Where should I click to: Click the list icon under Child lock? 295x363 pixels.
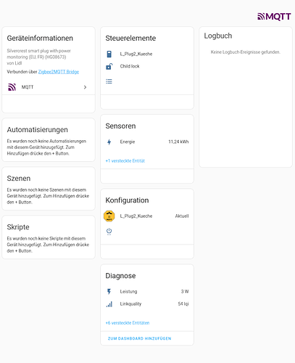click(109, 81)
